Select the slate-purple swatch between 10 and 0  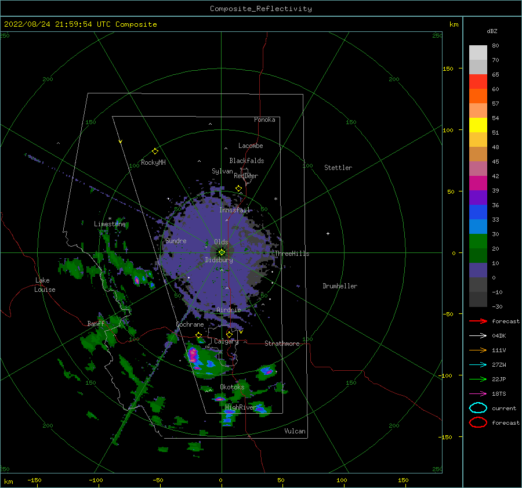tap(478, 270)
